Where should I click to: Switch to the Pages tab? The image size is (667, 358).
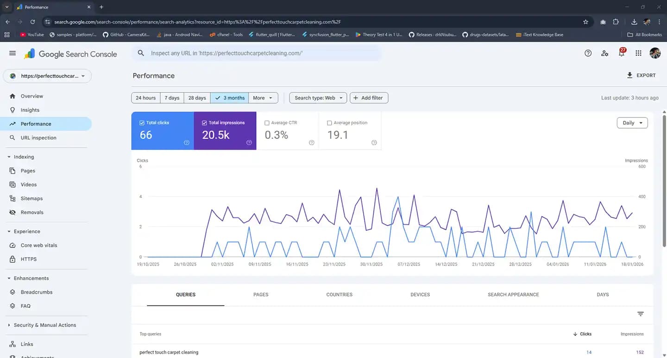(261, 295)
